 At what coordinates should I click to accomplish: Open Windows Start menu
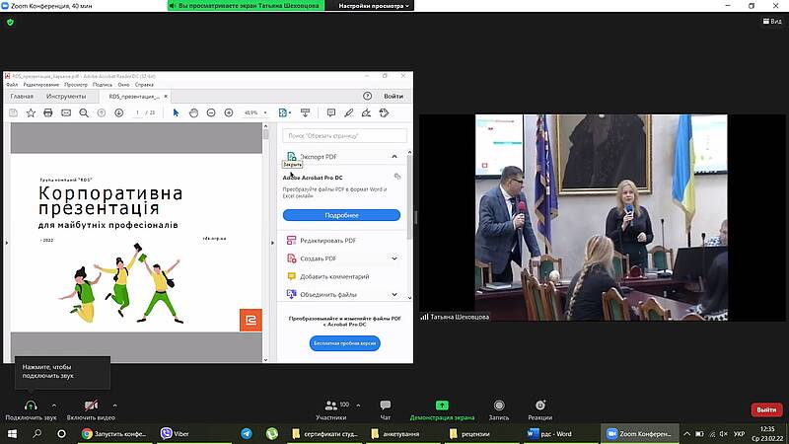(12, 433)
